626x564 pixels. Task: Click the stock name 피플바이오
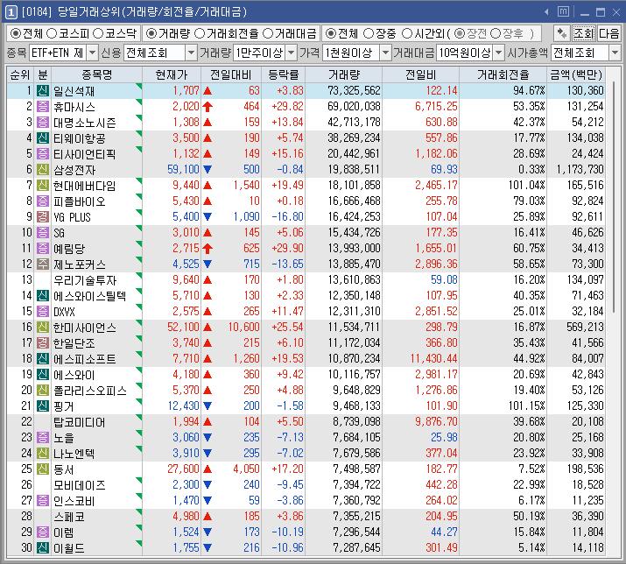tap(80, 201)
